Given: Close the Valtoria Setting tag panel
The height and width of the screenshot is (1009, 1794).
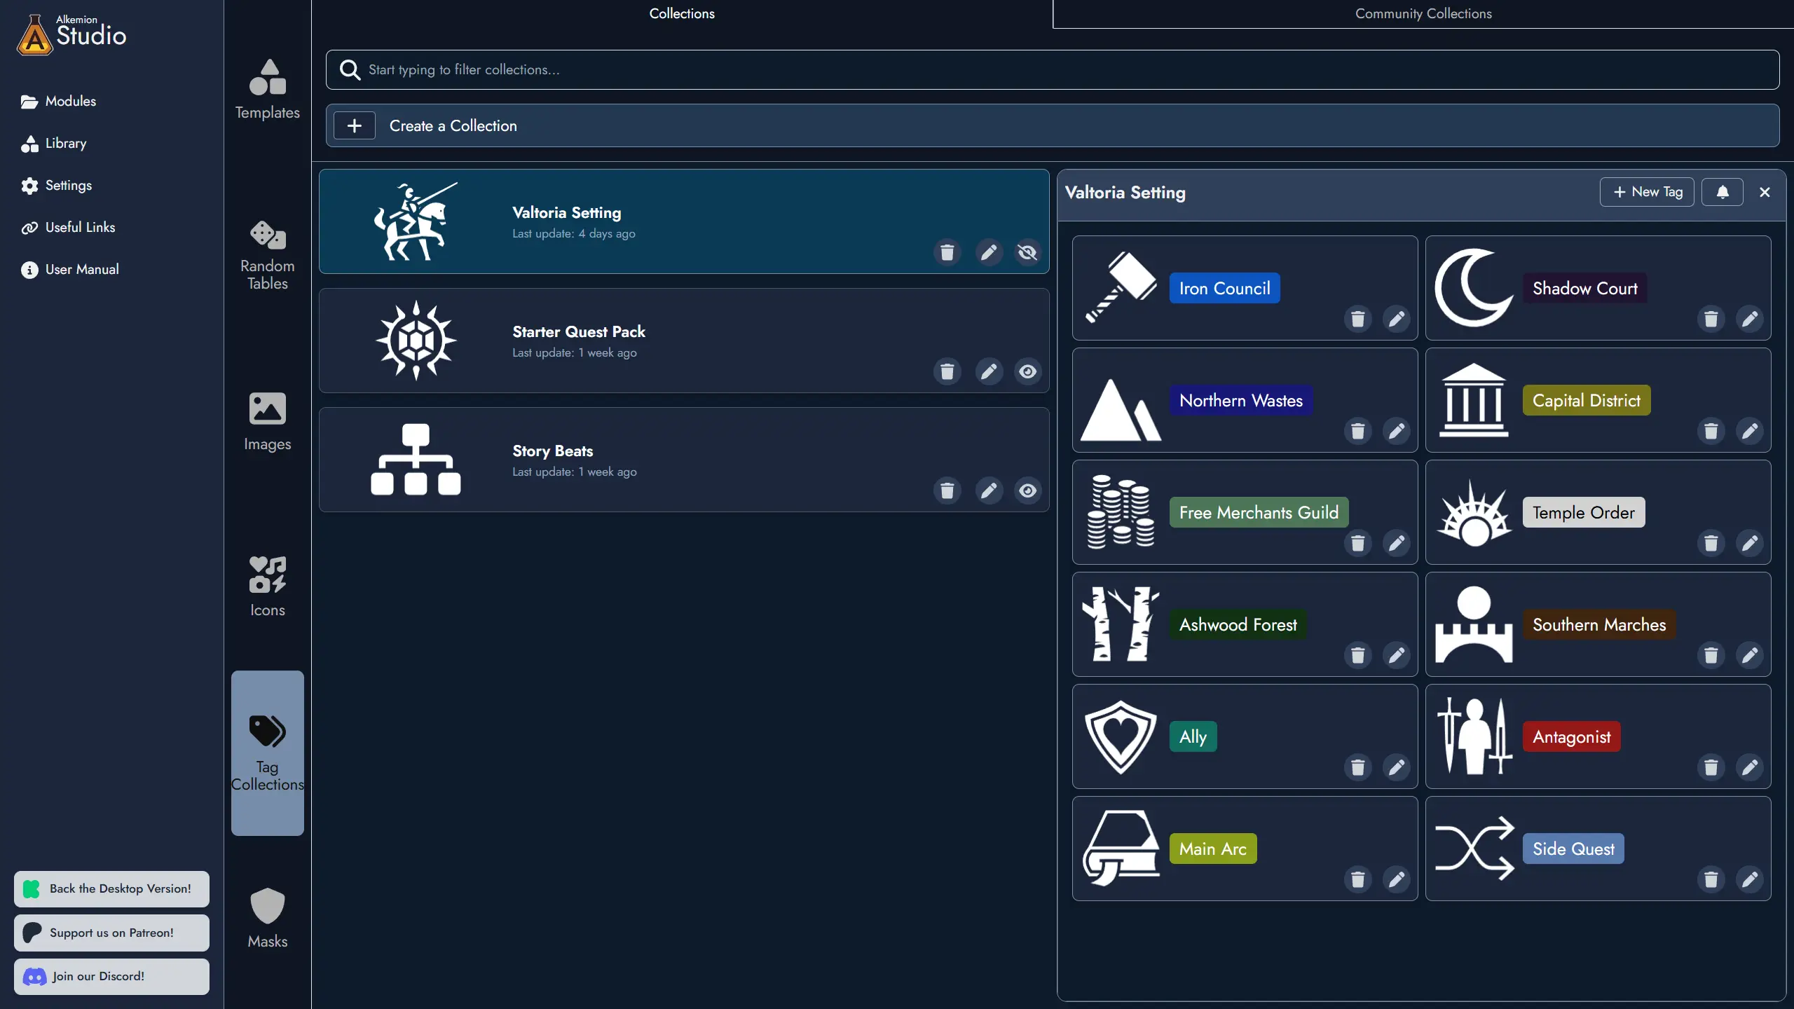Looking at the screenshot, I should [x=1765, y=192].
